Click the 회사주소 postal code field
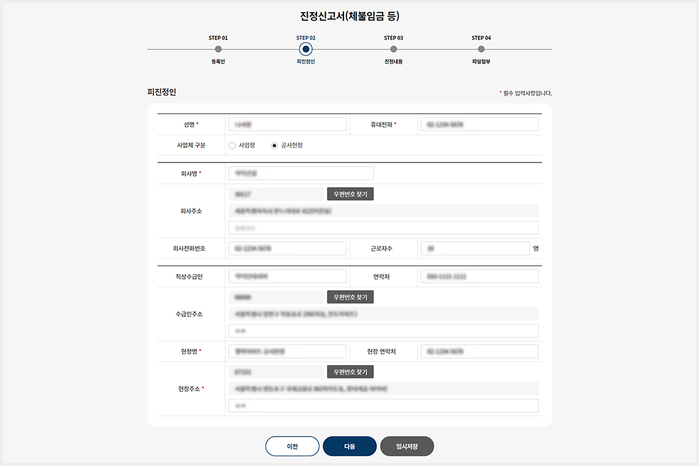 click(276, 194)
